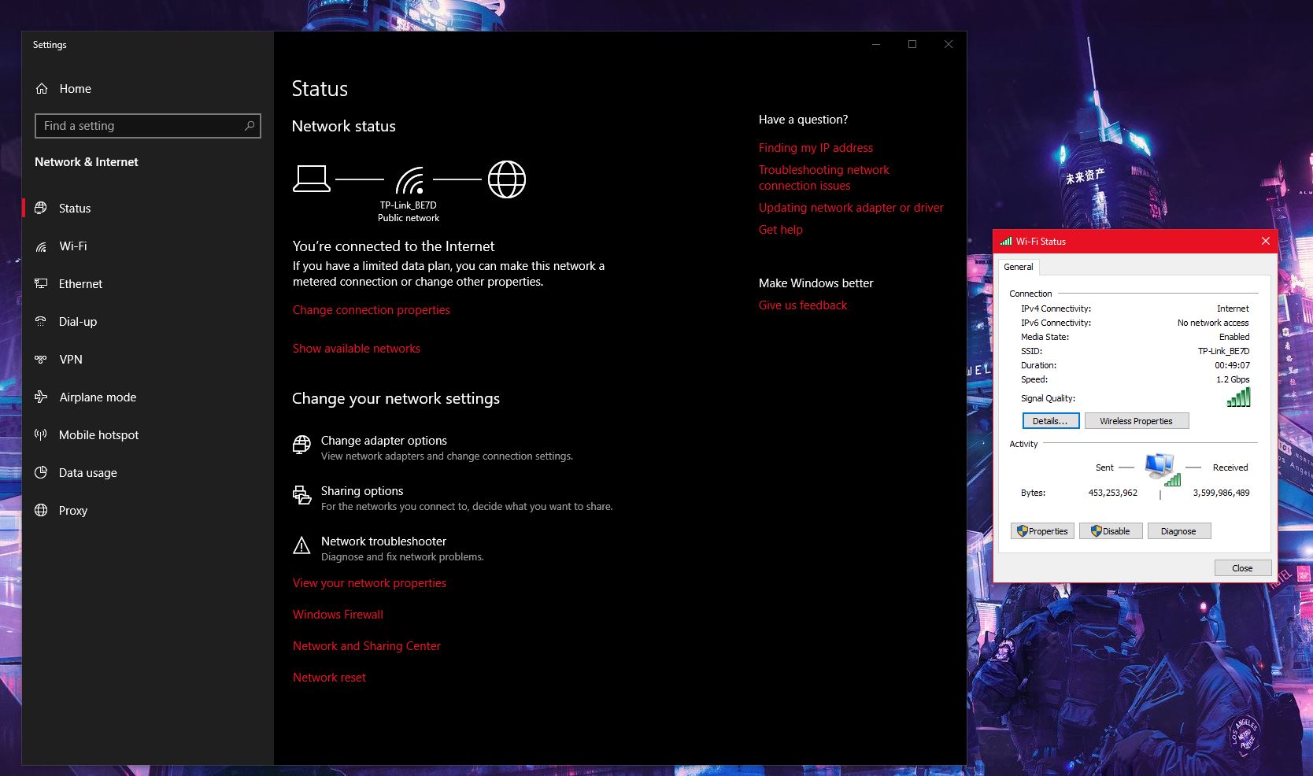The image size is (1313, 776).
Task: Select the Wi-Fi icon in sidebar
Action: pos(41,246)
